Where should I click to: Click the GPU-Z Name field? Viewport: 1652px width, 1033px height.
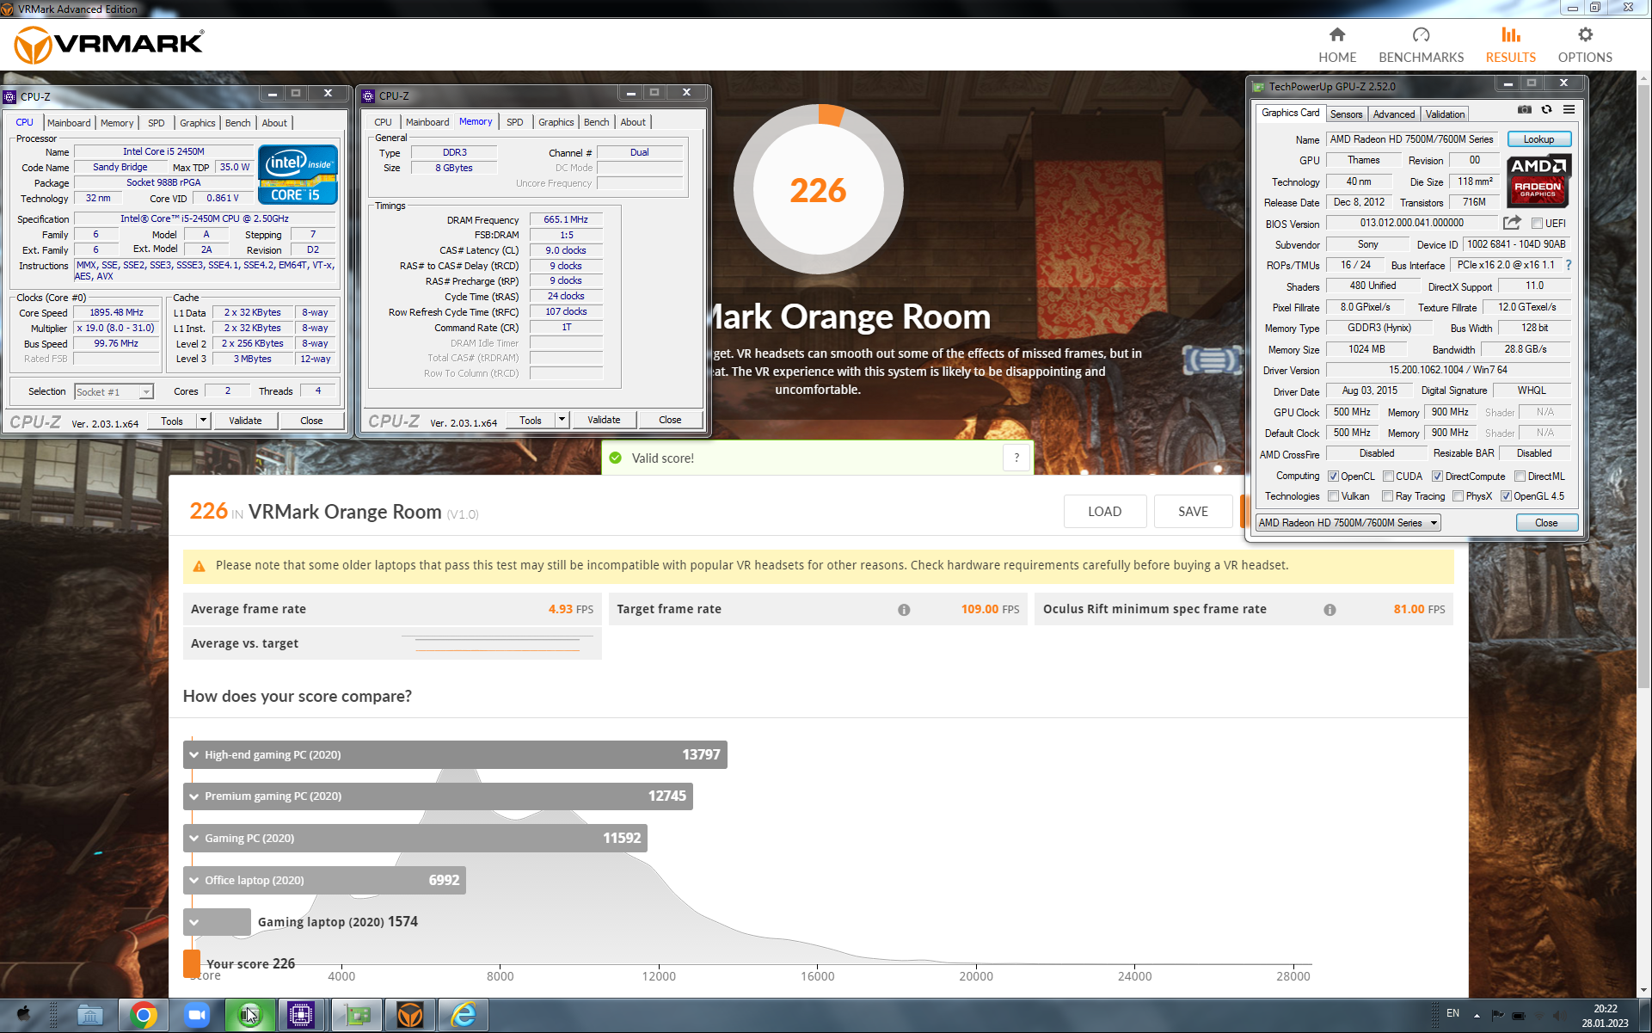1411,139
